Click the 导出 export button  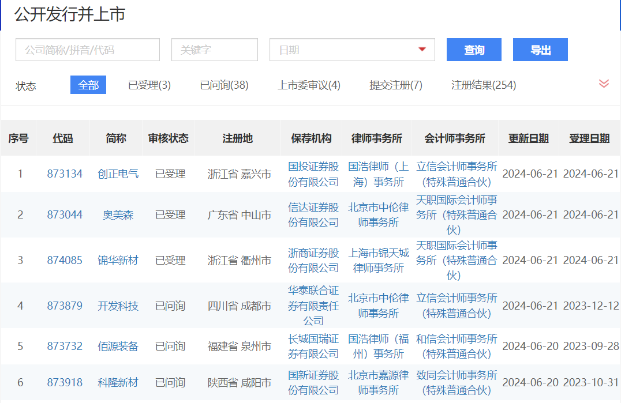pos(540,50)
